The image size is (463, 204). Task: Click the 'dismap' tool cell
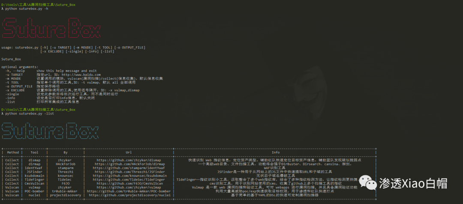pos(35,160)
